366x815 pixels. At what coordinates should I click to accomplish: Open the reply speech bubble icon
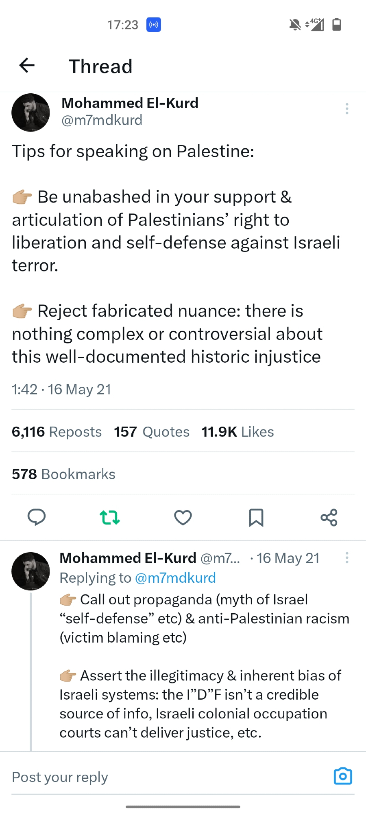click(36, 518)
